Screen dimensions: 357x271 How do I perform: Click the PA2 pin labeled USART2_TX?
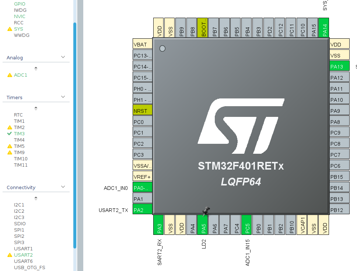tap(142, 210)
